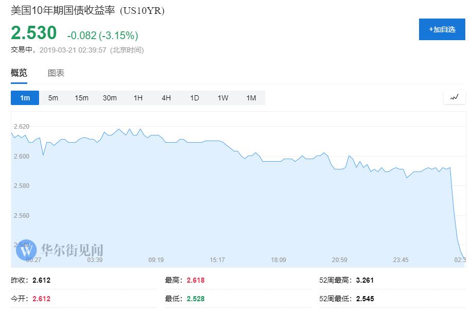
Task: Show the 1W weekly chart
Action: point(223,98)
